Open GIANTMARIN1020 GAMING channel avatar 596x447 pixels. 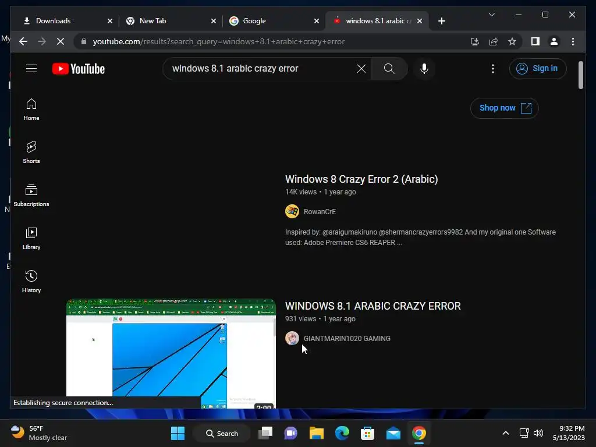pos(292,338)
